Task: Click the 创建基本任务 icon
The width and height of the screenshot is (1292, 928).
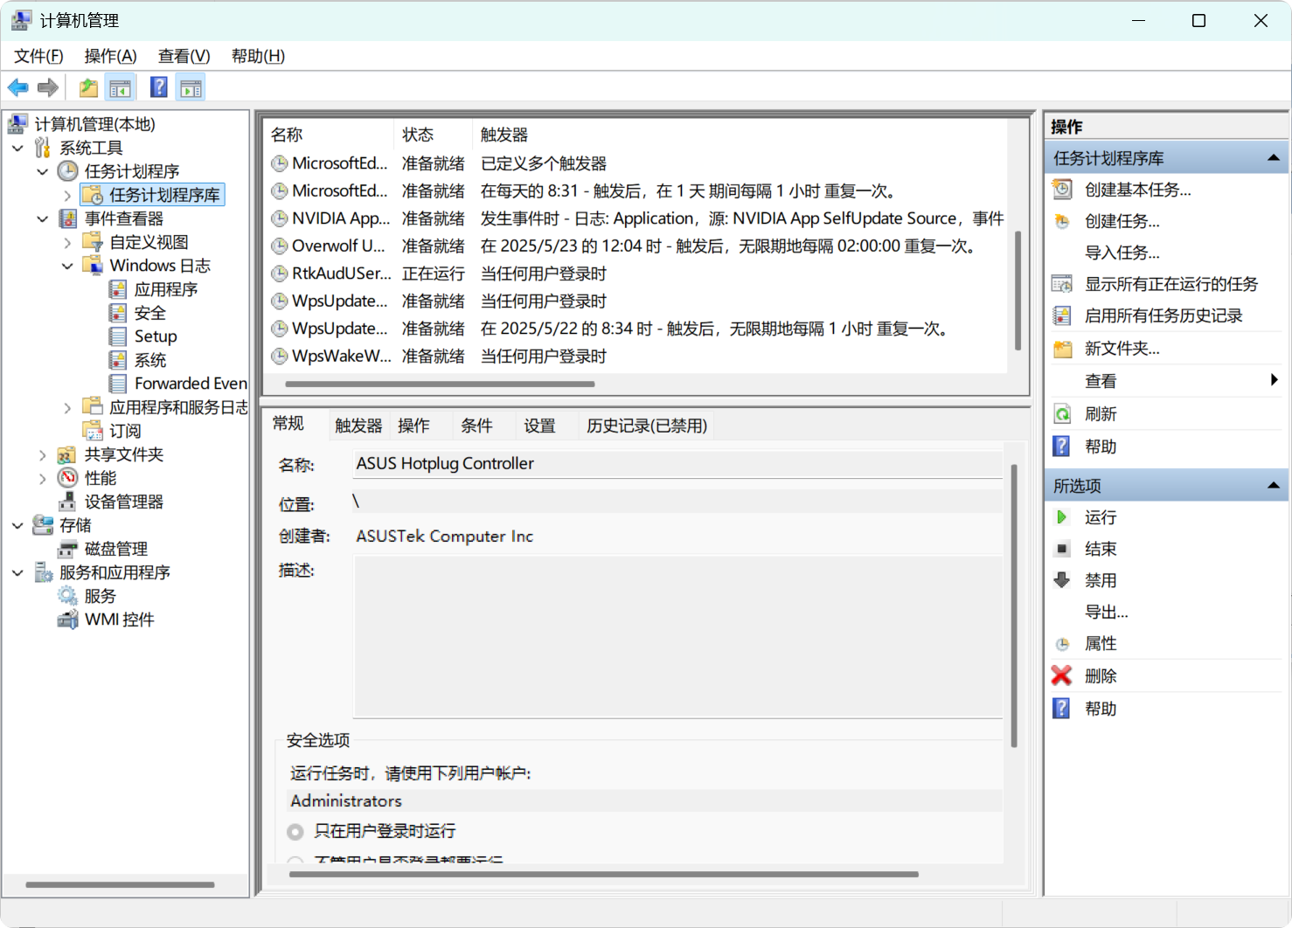Action: [1062, 190]
